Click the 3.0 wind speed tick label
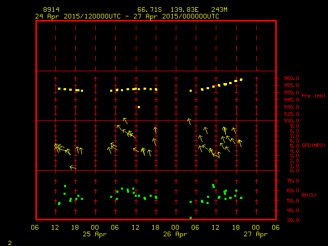The width and height of the screenshot is (328, 246). point(294,156)
